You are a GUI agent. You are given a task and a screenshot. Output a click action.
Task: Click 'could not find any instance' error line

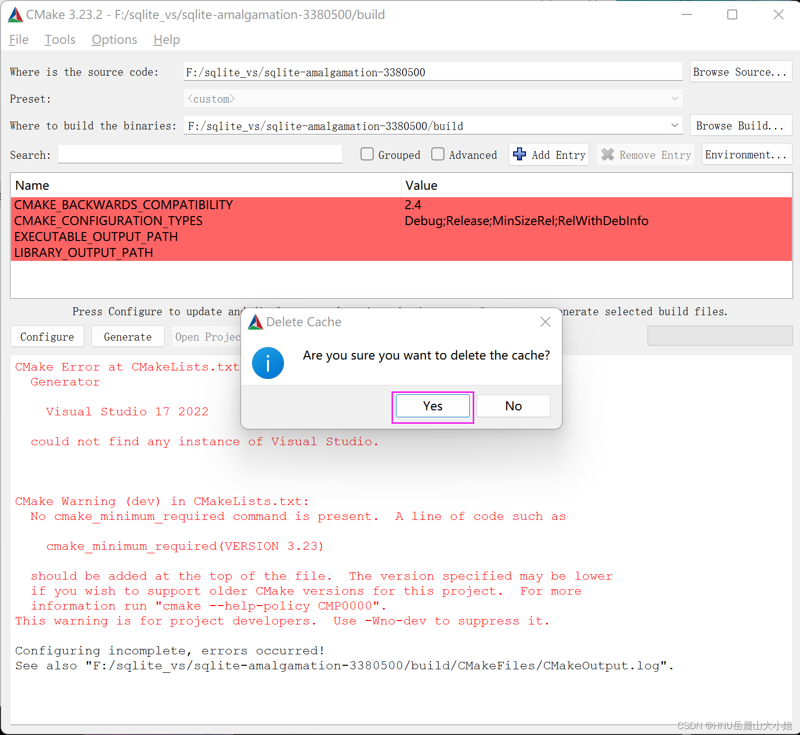click(x=205, y=442)
